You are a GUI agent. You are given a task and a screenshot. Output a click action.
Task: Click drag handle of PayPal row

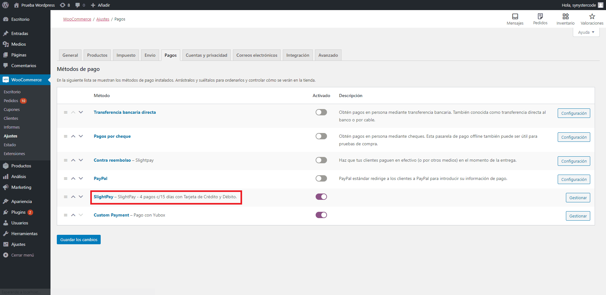pyautogui.click(x=66, y=178)
